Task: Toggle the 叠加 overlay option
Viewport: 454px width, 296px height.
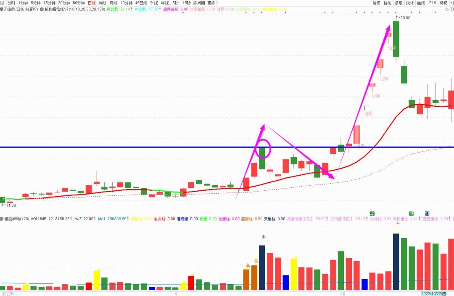Action: (x=387, y=3)
